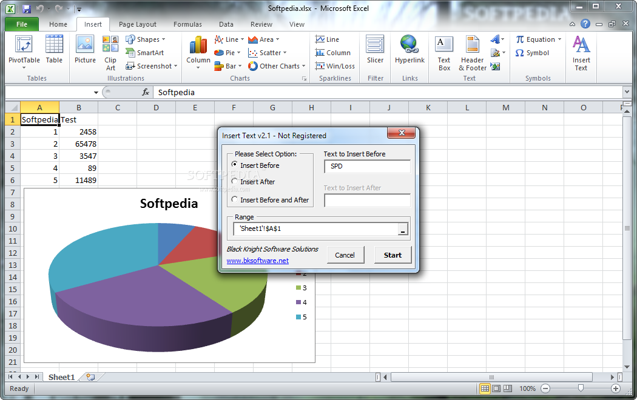This screenshot has height=400, width=637.
Task: Insert a Column sparkline
Action: click(332, 53)
